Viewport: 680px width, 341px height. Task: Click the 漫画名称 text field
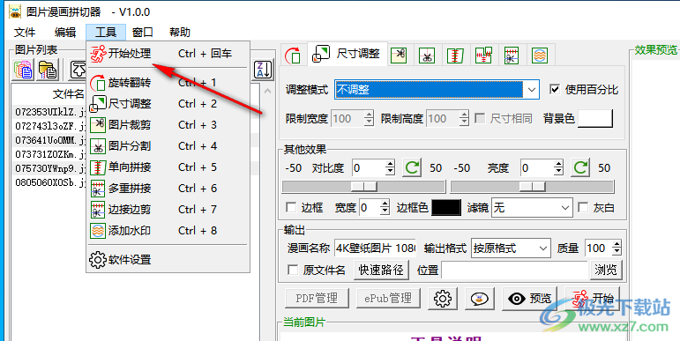pyautogui.click(x=375, y=248)
